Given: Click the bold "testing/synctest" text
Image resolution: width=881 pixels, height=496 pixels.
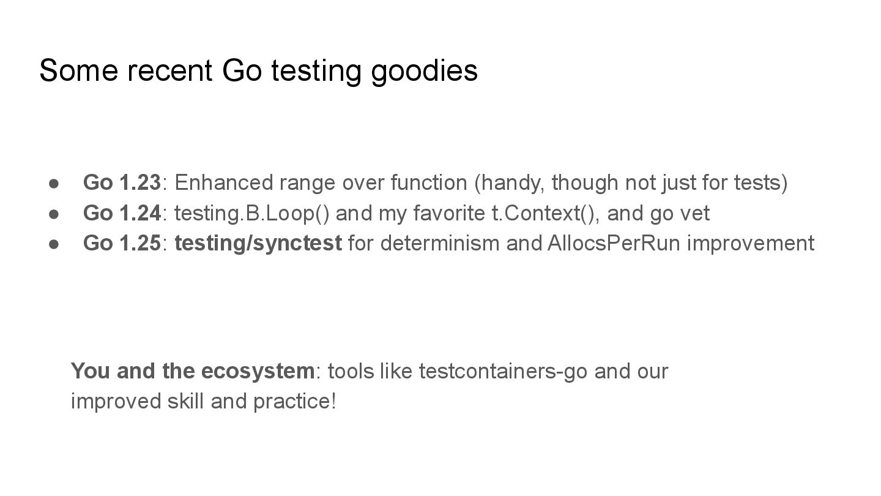Looking at the screenshot, I should [x=258, y=244].
